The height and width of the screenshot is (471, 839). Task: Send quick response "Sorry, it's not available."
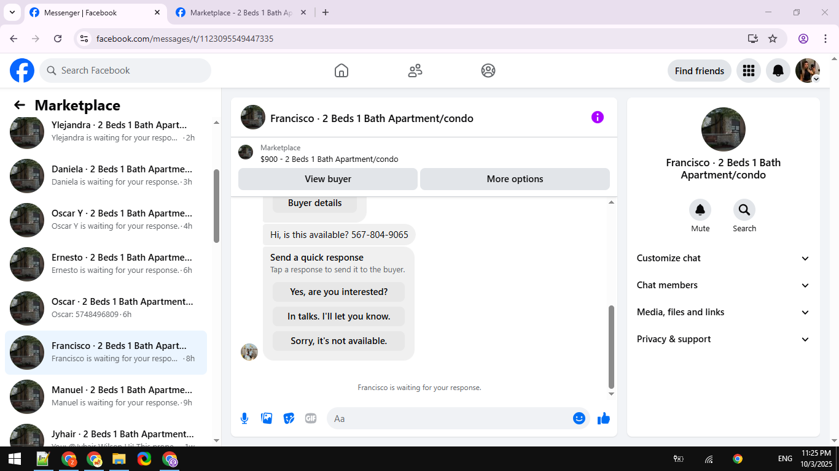pyautogui.click(x=339, y=341)
